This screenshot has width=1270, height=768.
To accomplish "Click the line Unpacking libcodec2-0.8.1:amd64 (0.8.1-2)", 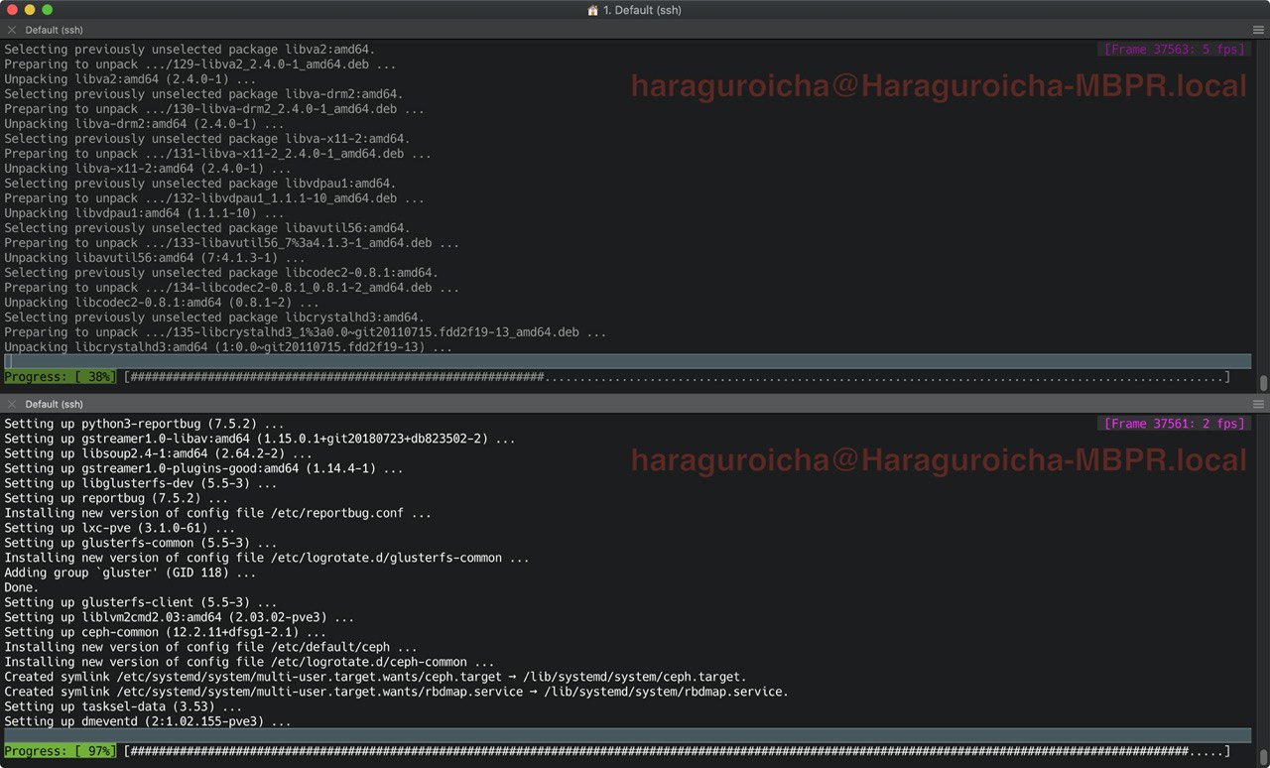I will pos(162,303).
